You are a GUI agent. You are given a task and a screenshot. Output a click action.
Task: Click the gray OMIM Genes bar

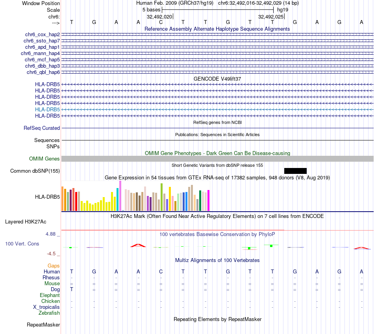pos(217,159)
